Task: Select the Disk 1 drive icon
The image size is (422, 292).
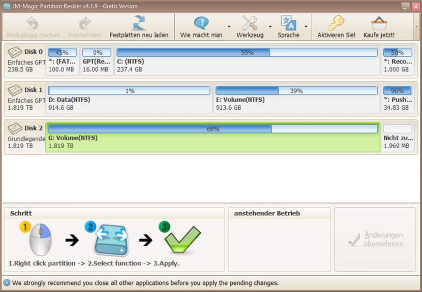Action: [x=15, y=90]
